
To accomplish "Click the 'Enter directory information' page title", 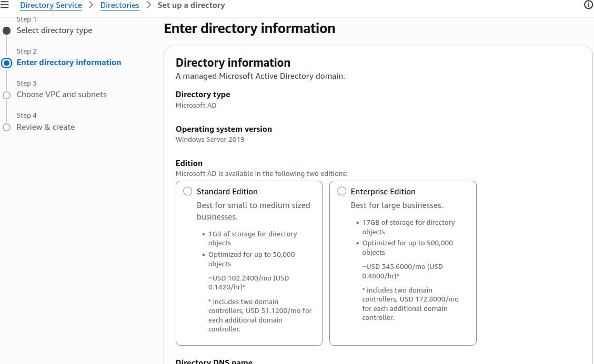I will 249,28.
